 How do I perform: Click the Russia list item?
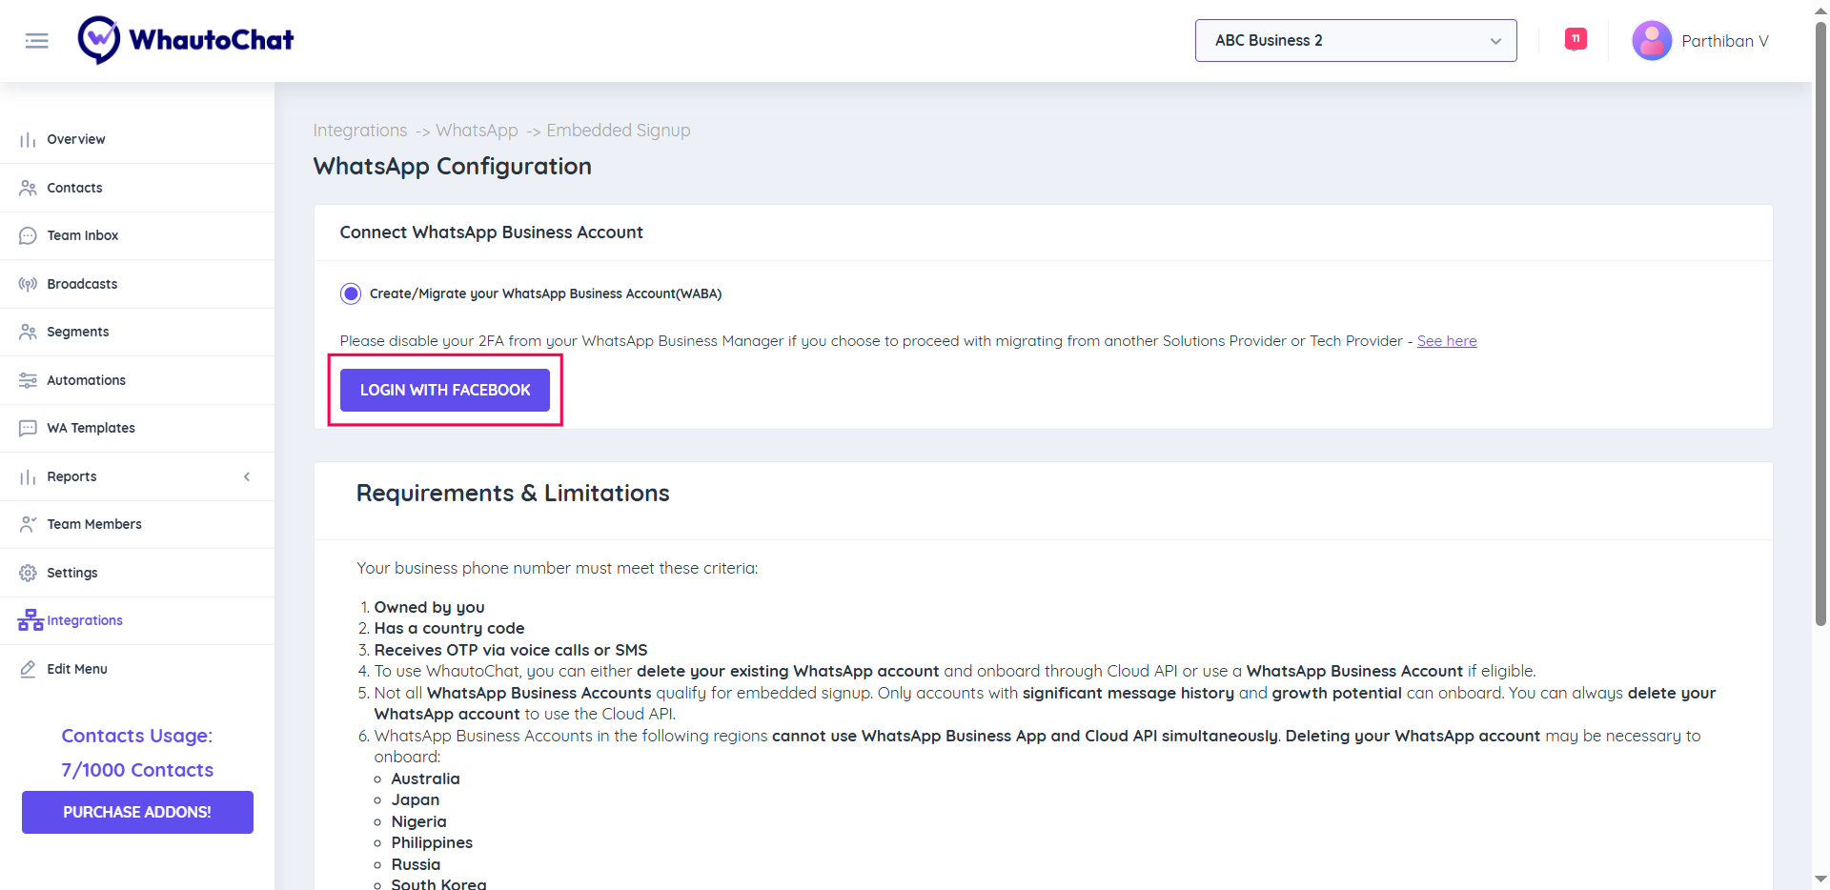click(x=416, y=864)
